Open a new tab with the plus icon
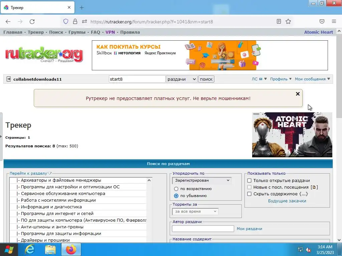 (81, 8)
